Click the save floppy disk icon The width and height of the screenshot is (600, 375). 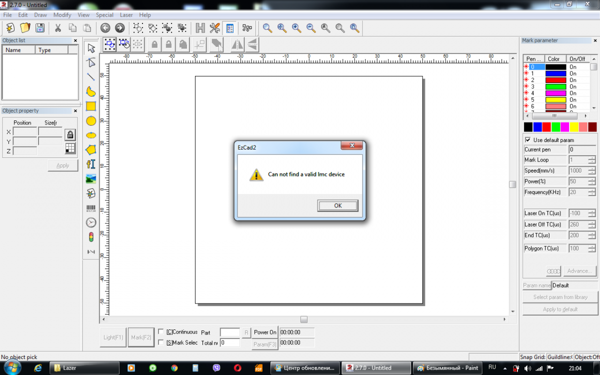39,28
